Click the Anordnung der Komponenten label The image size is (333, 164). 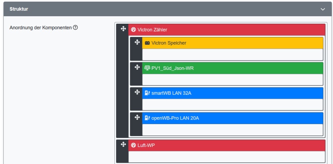pyautogui.click(x=40, y=27)
